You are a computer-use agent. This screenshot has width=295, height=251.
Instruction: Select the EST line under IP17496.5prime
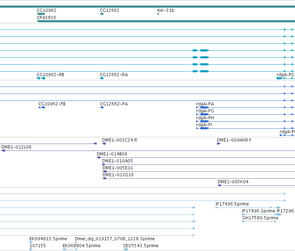[248, 208]
